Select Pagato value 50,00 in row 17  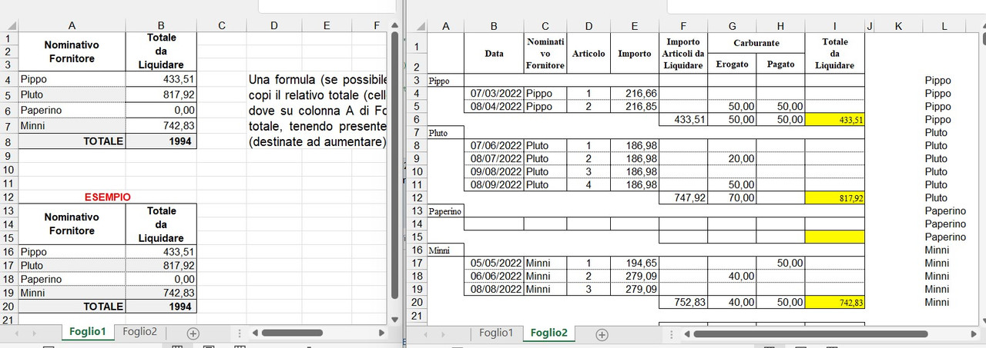[780, 263]
